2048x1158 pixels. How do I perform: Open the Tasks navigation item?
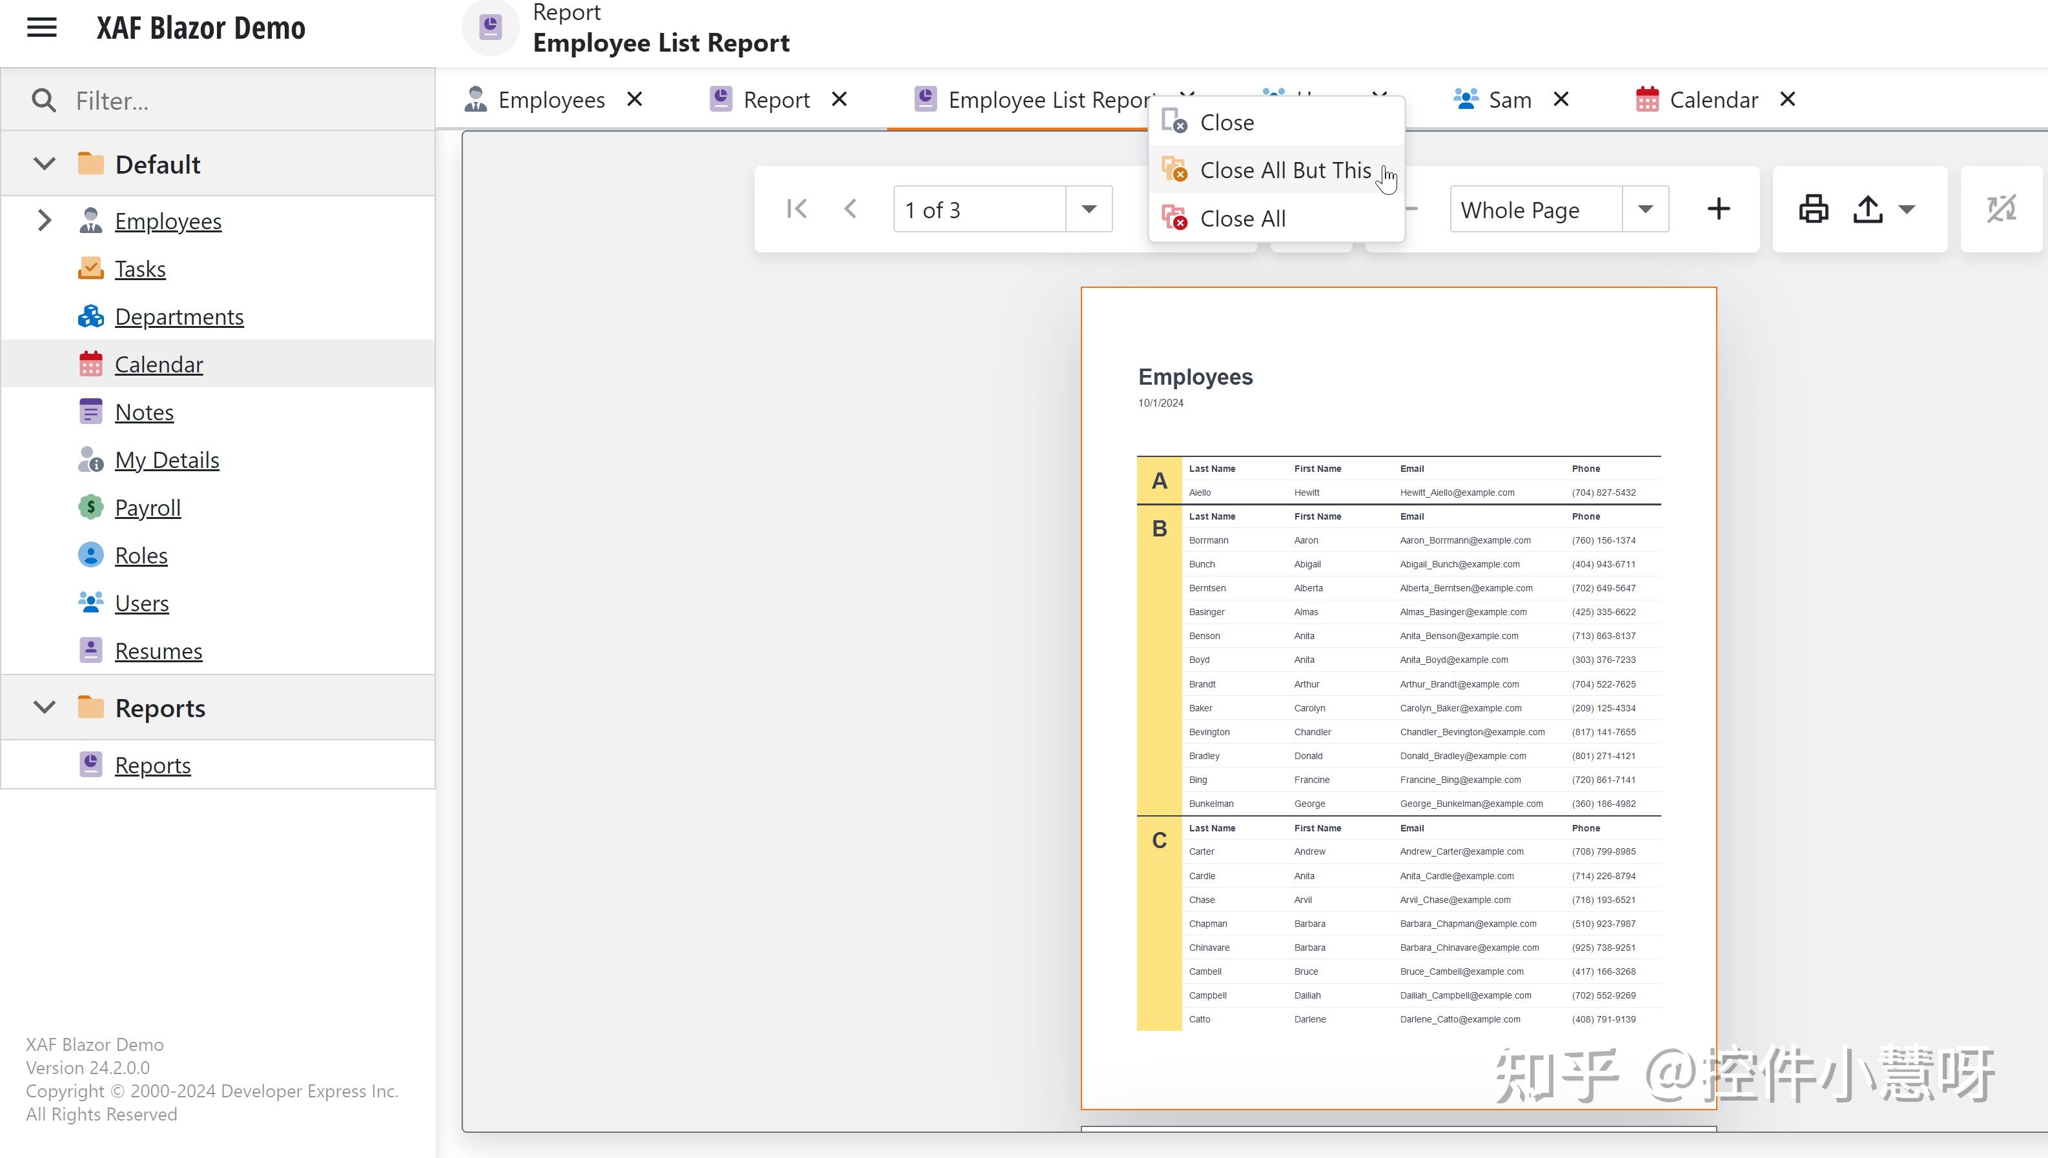(140, 269)
